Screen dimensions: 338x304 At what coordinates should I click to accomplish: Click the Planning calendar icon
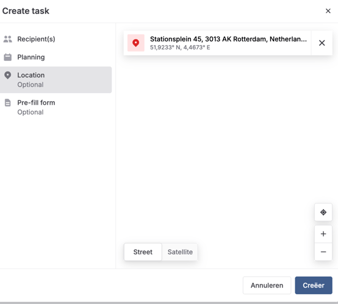click(8, 57)
